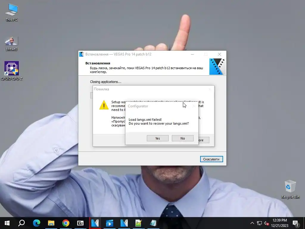Open the last taskbar app icon next to Notepad++
Viewport: 305px width, 229px height.
153,223
